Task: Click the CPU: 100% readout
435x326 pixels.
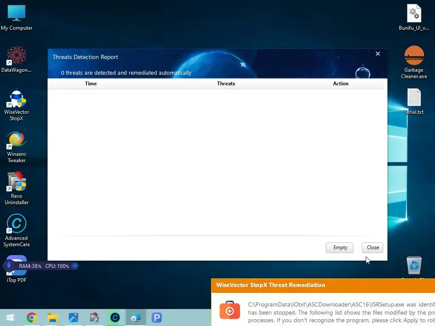Action: (57, 266)
